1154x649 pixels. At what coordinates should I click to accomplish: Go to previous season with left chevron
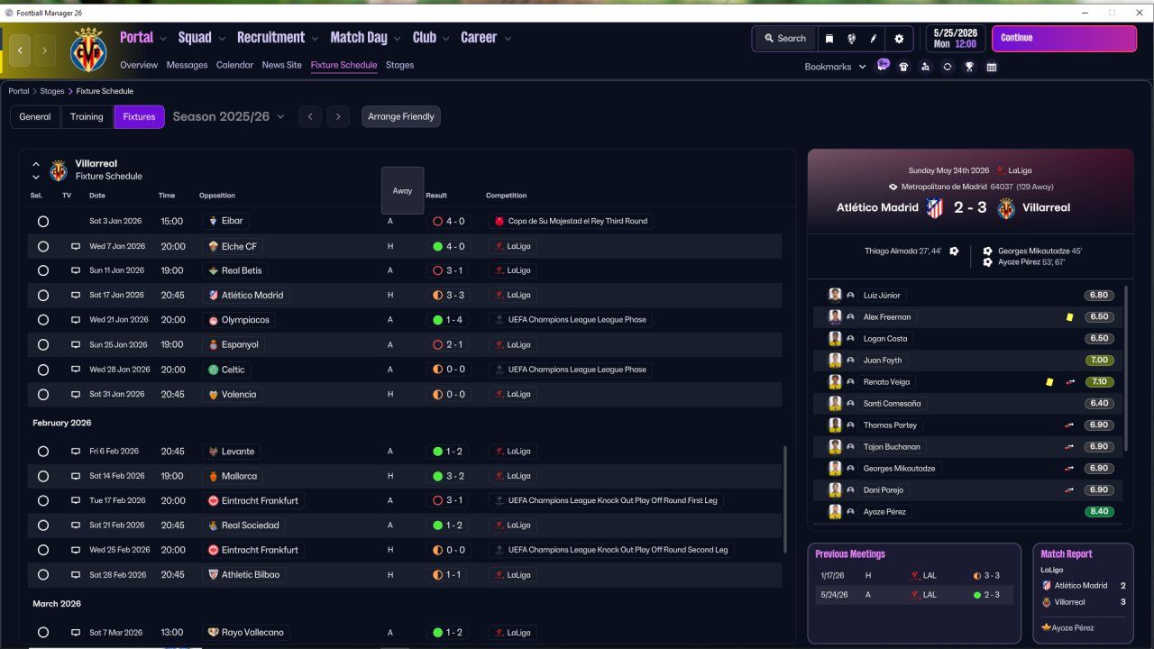pos(310,116)
